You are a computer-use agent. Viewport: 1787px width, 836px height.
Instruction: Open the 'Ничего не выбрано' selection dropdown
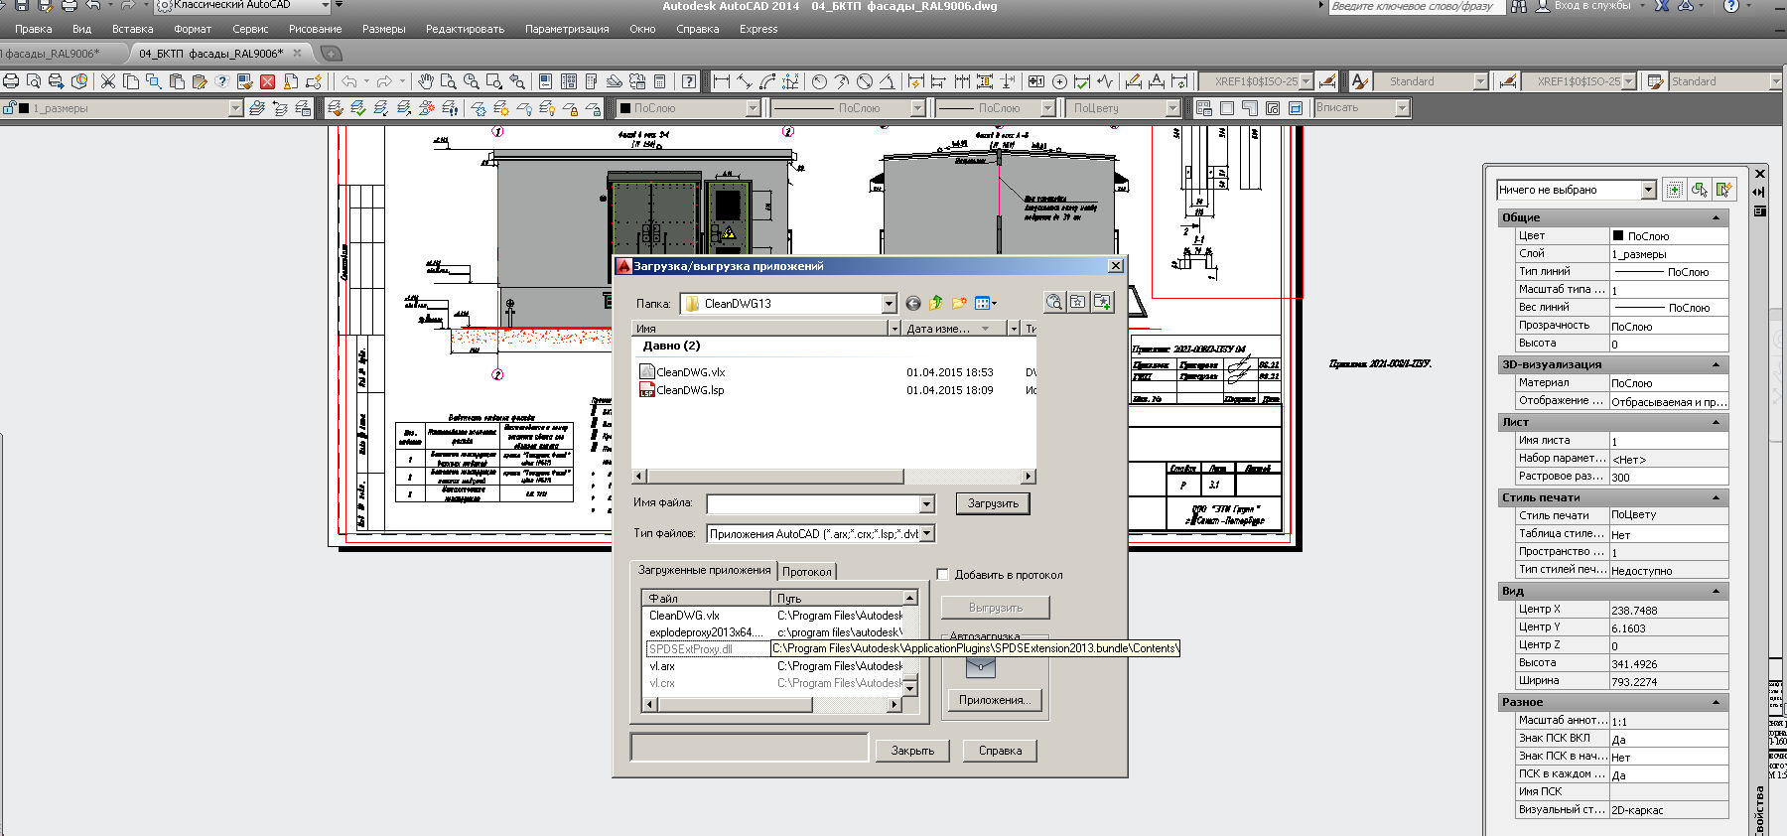point(1648,190)
